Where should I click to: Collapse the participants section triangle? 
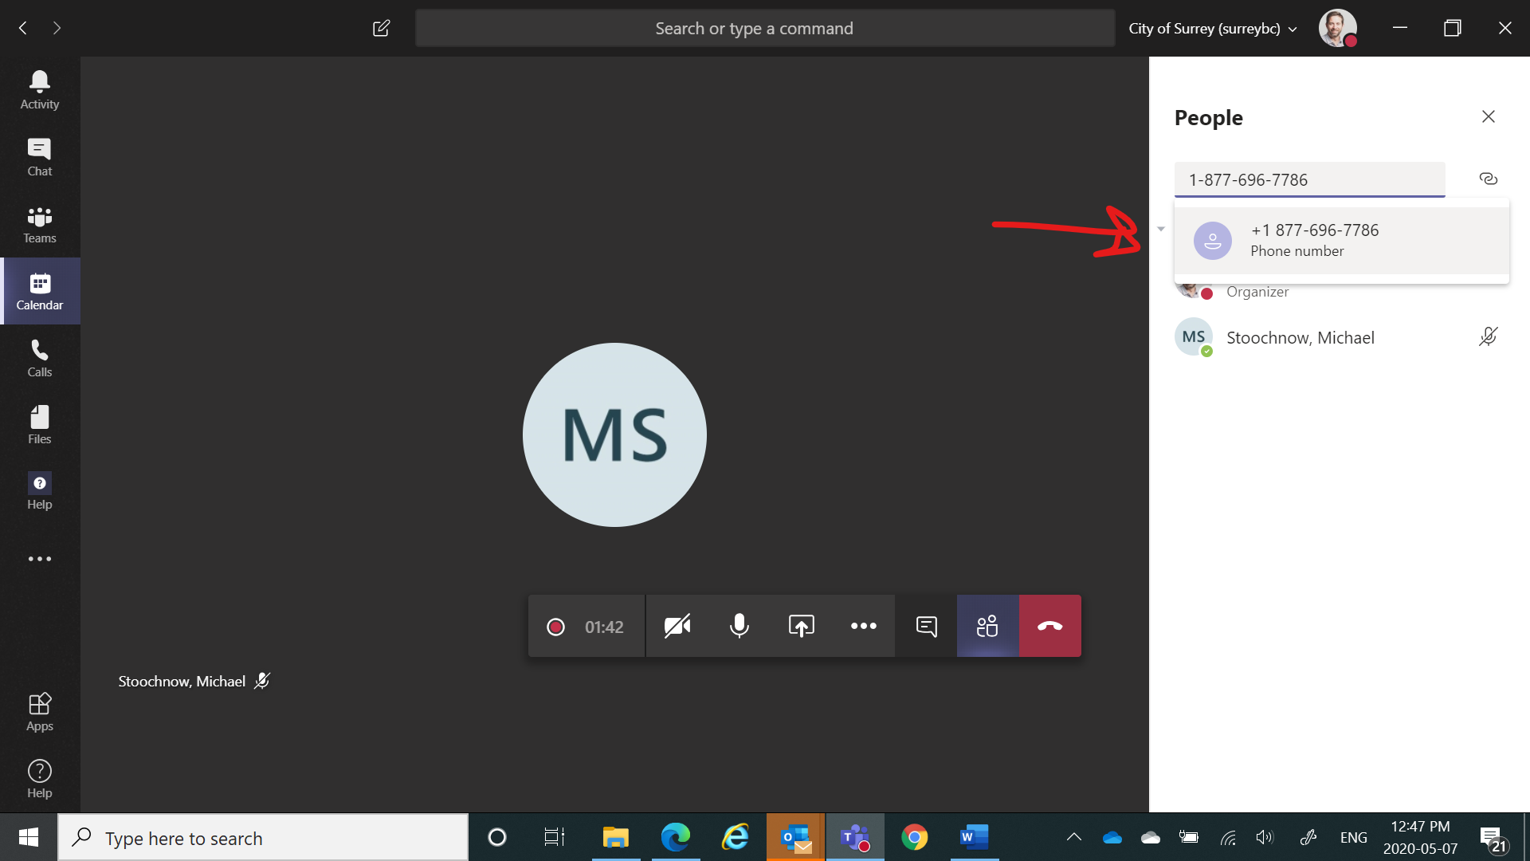click(1161, 230)
